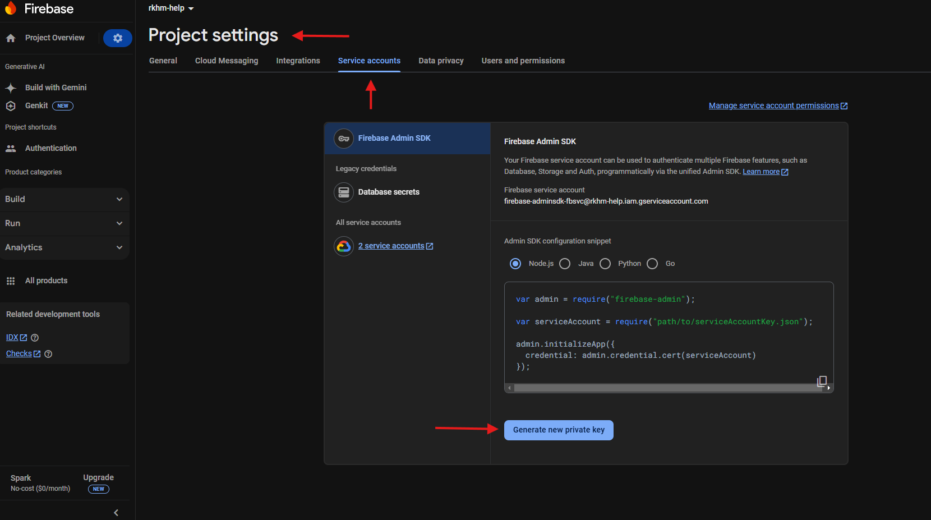This screenshot has height=520, width=931.
Task: Click the NEW badge under Upgrade
Action: tap(99, 489)
